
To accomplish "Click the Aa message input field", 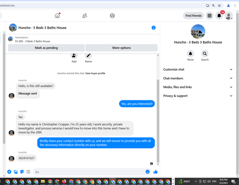I will point(89,172).
